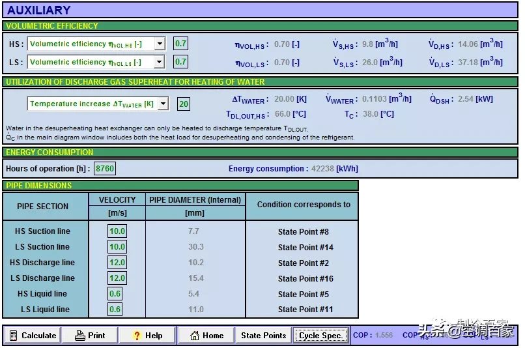Click the Calculate button label
Screen dimensions: 525x348
[39, 335]
